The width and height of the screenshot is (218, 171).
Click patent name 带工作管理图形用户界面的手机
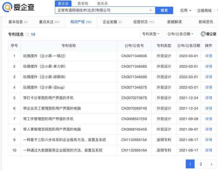[48, 119]
